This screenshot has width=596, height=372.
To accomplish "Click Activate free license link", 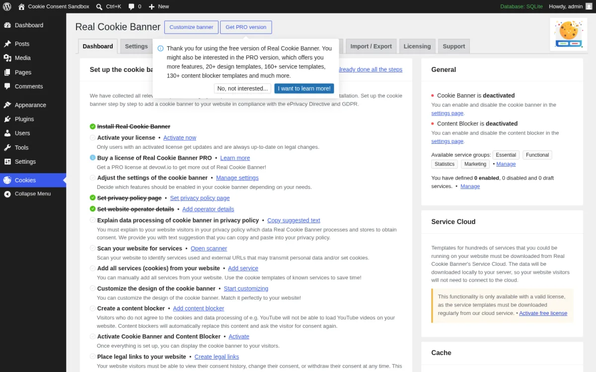I will pyautogui.click(x=543, y=313).
